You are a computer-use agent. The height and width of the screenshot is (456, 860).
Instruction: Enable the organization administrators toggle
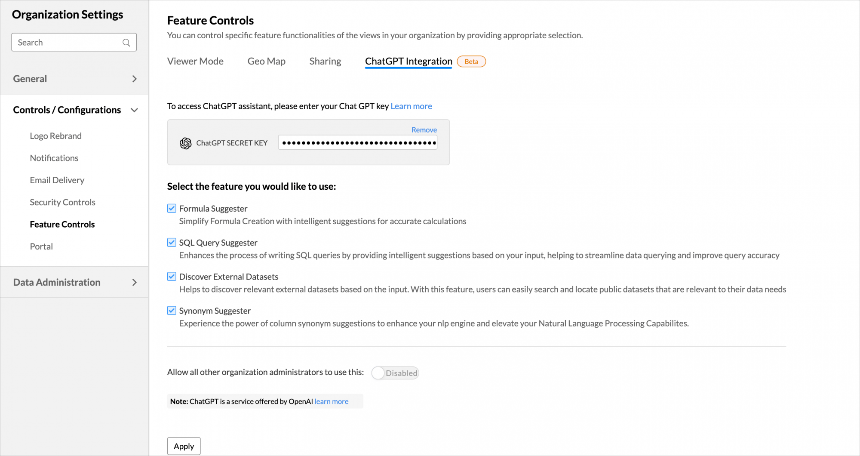point(395,373)
